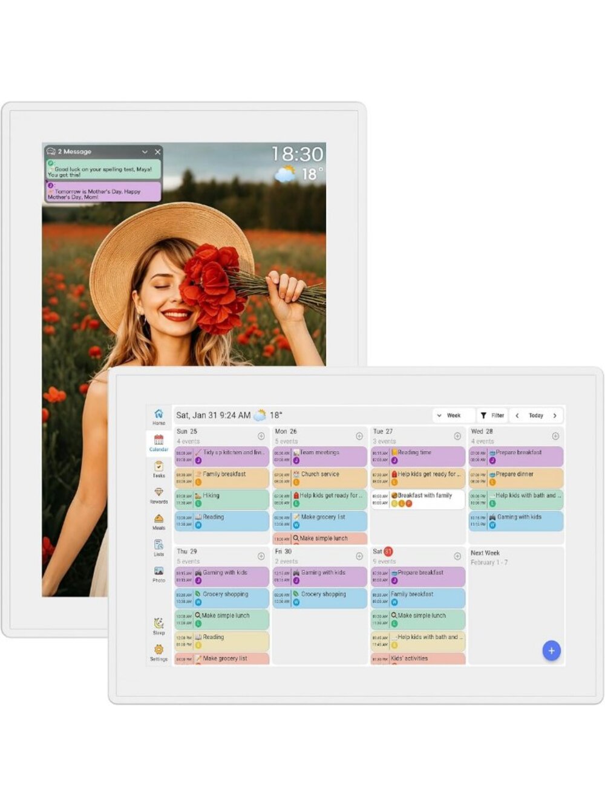Open the spelling test good luck message
Image resolution: width=605 pixels, height=806 pixels.
pos(103,169)
